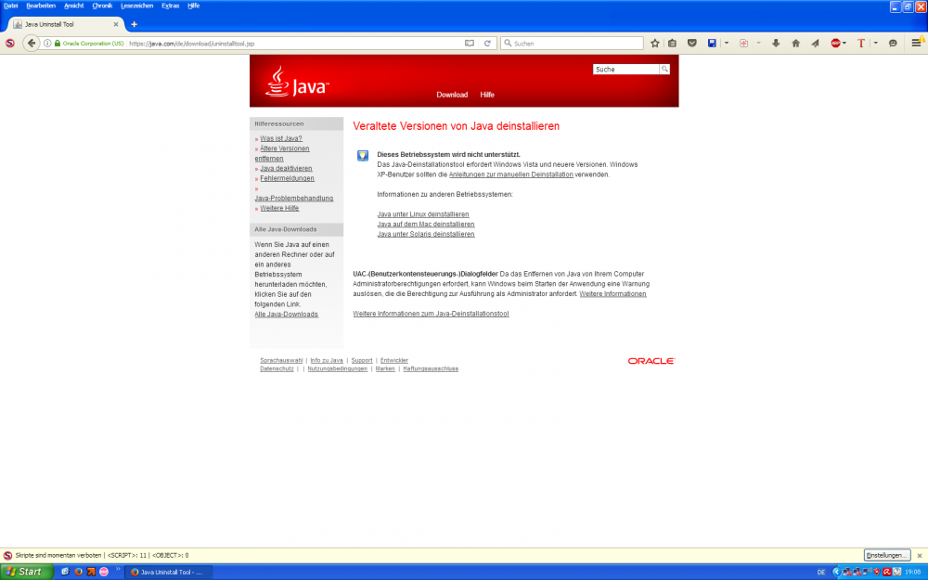928x580 pixels.
Task: Click the red T toolbar icon
Action: 861,44
